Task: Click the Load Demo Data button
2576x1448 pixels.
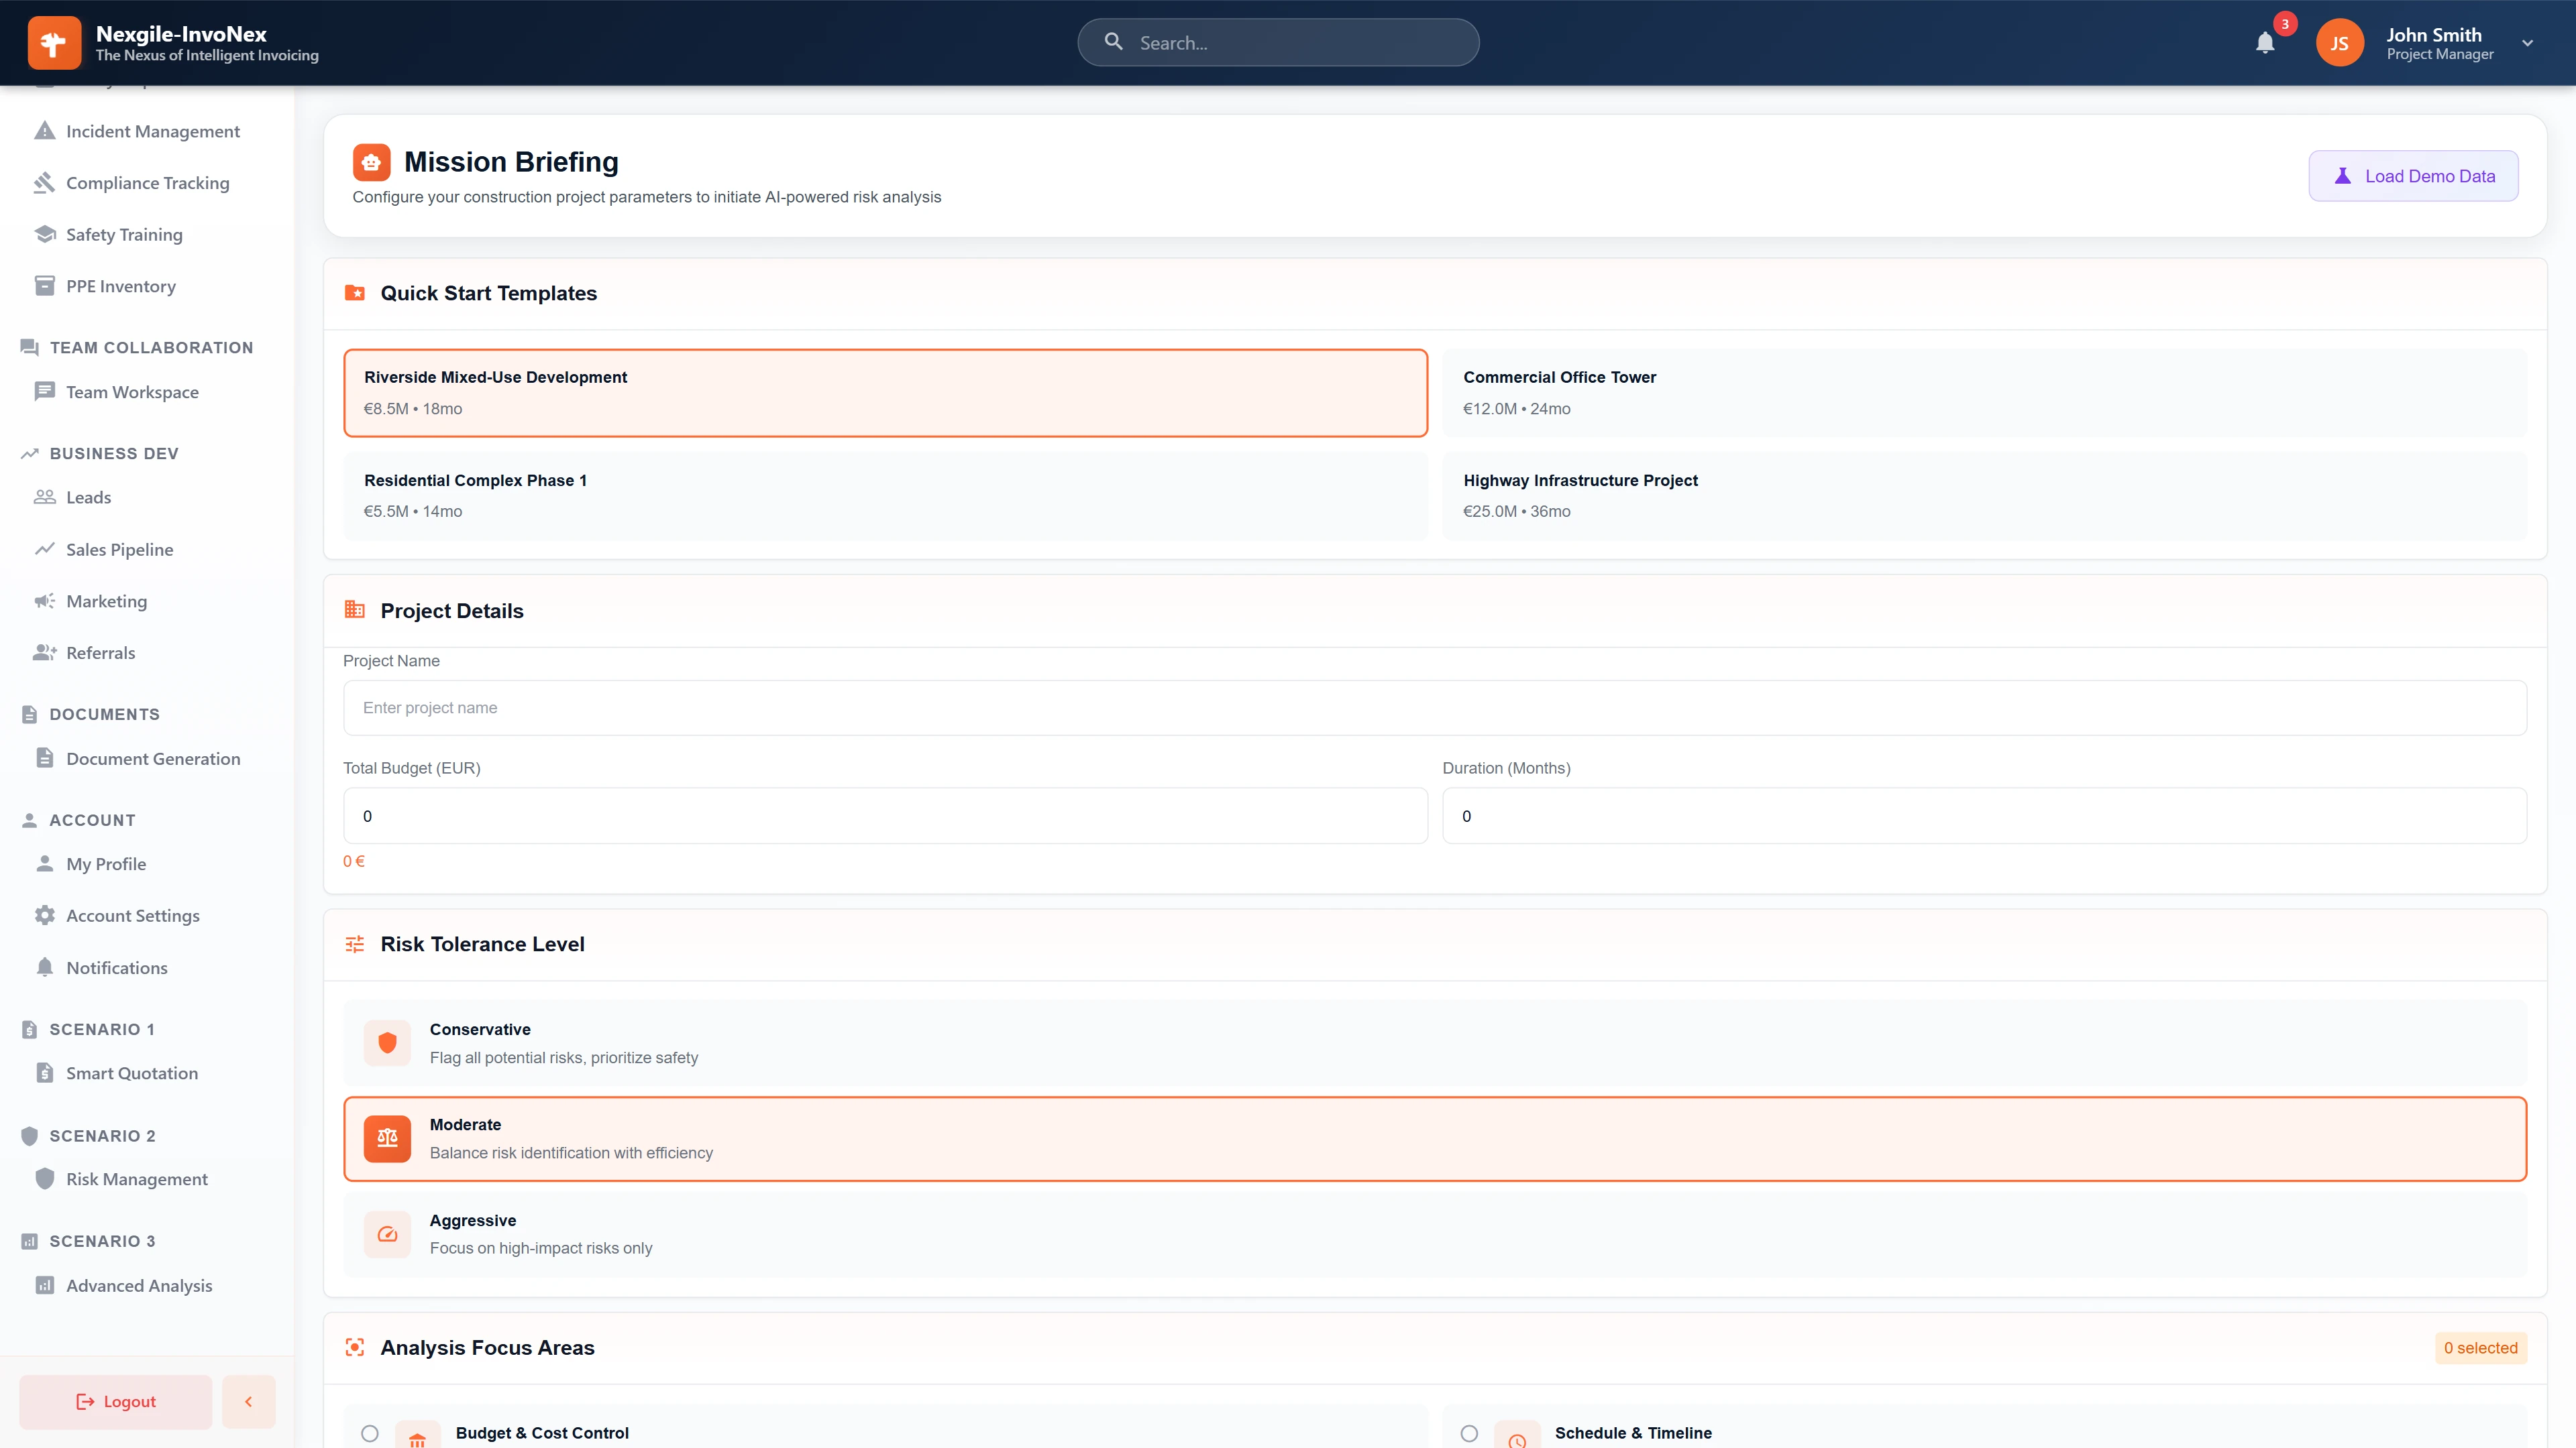Action: point(2413,175)
